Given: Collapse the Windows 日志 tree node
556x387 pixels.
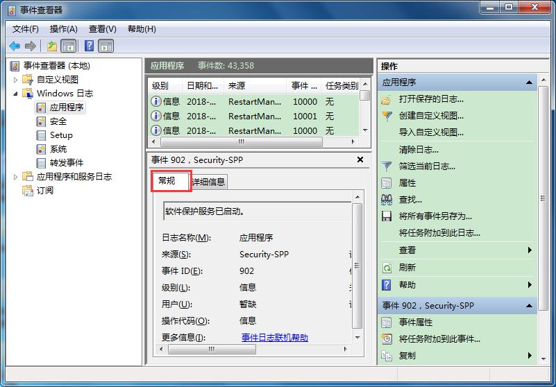Looking at the screenshot, I should (x=16, y=94).
